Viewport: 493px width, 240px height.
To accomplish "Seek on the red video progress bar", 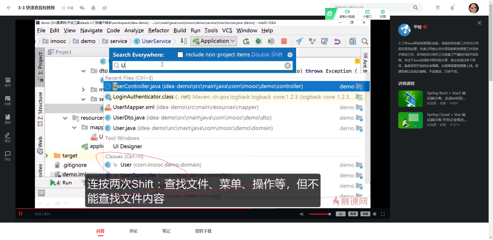I will click(203, 208).
